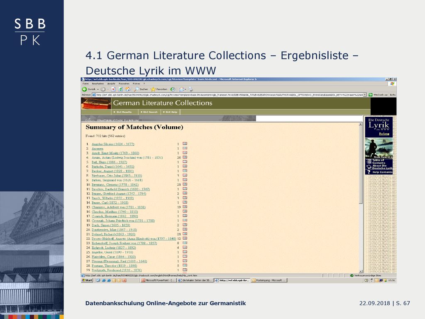425x319 pixels.
Task: Open the Extras menu
Action: pyautogui.click(x=136, y=84)
